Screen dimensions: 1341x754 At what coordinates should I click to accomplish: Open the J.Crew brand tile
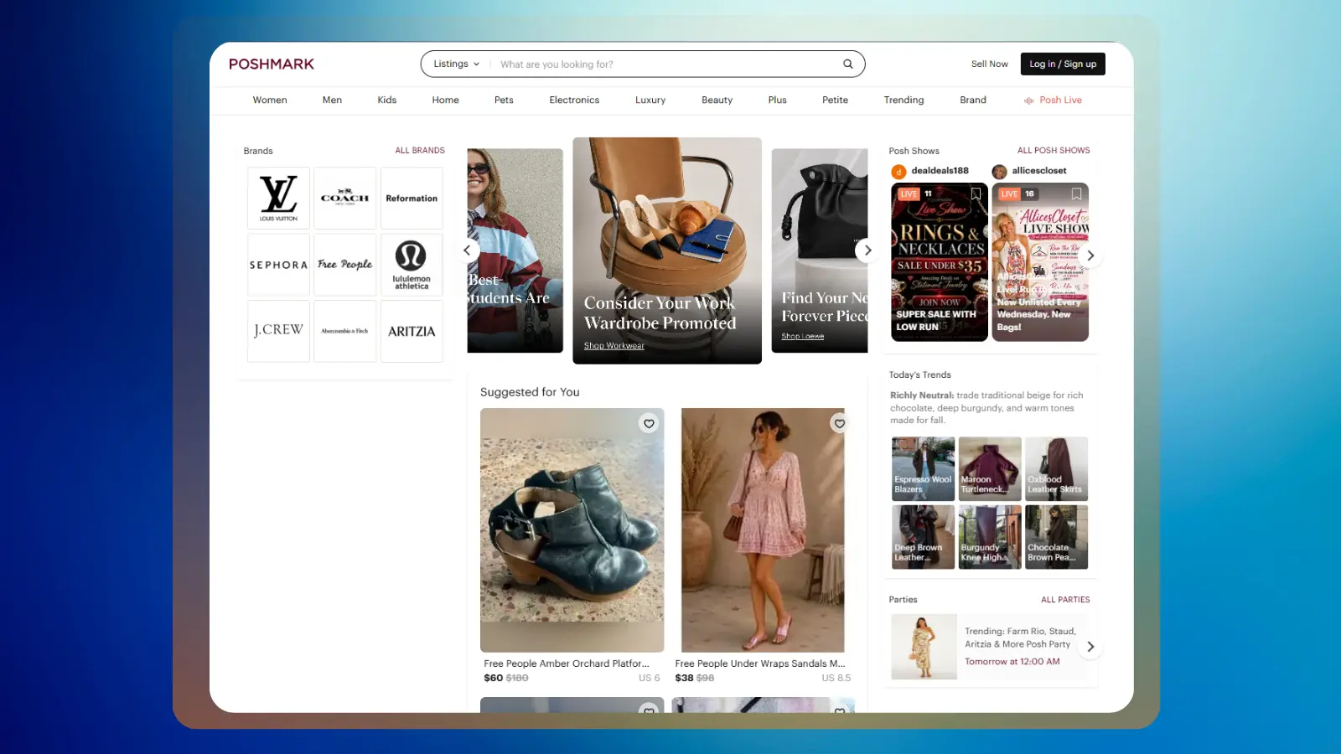278,331
